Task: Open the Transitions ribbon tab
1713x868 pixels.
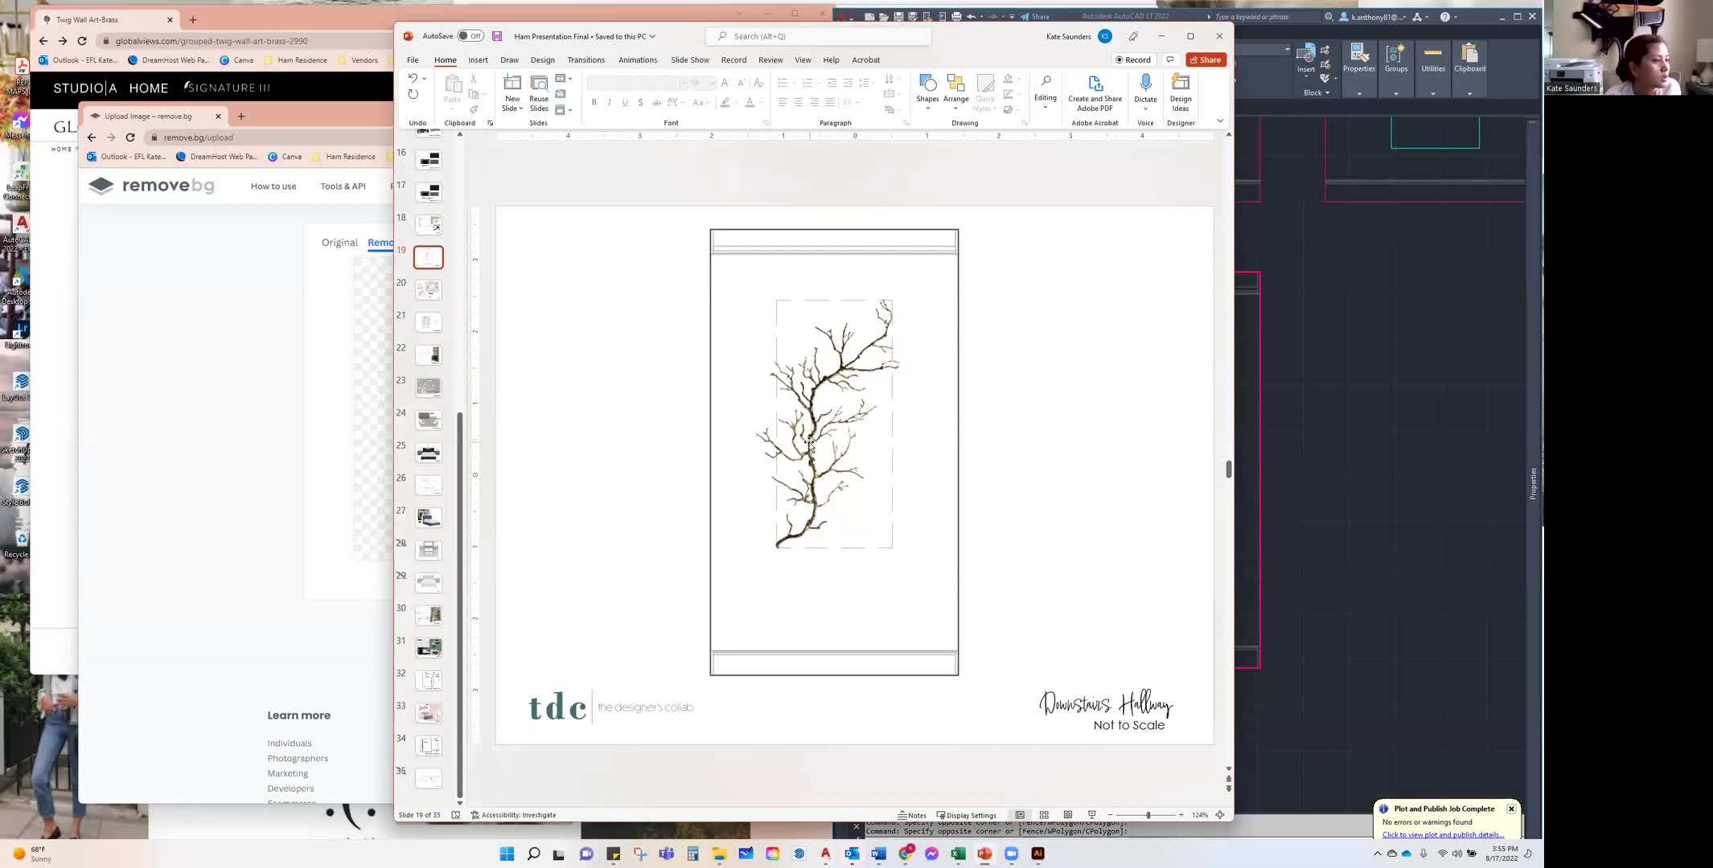Action: pyautogui.click(x=585, y=59)
